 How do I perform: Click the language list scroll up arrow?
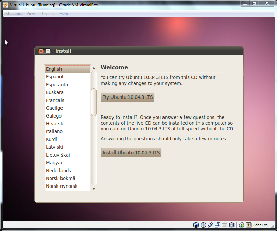coord(94,68)
